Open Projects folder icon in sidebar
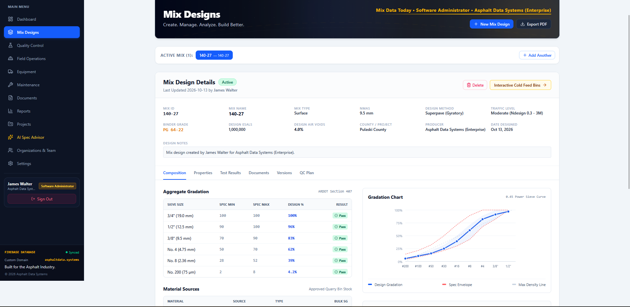This screenshot has height=307, width=630. tap(11, 124)
